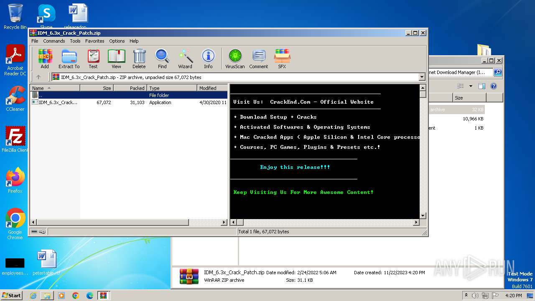Screen dimensions: 535x301
Task: Open the View toolbar button
Action: [x=116, y=59]
